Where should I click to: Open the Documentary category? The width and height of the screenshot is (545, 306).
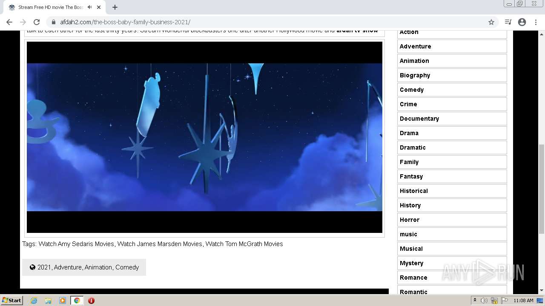pyautogui.click(x=452, y=119)
